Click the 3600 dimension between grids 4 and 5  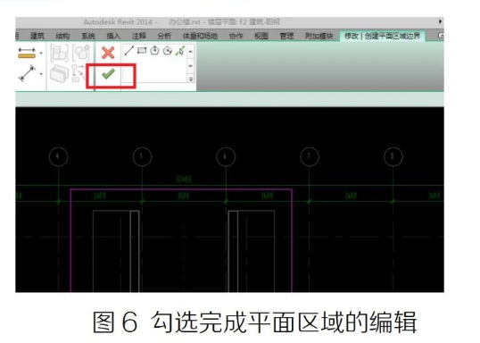[x=100, y=196]
